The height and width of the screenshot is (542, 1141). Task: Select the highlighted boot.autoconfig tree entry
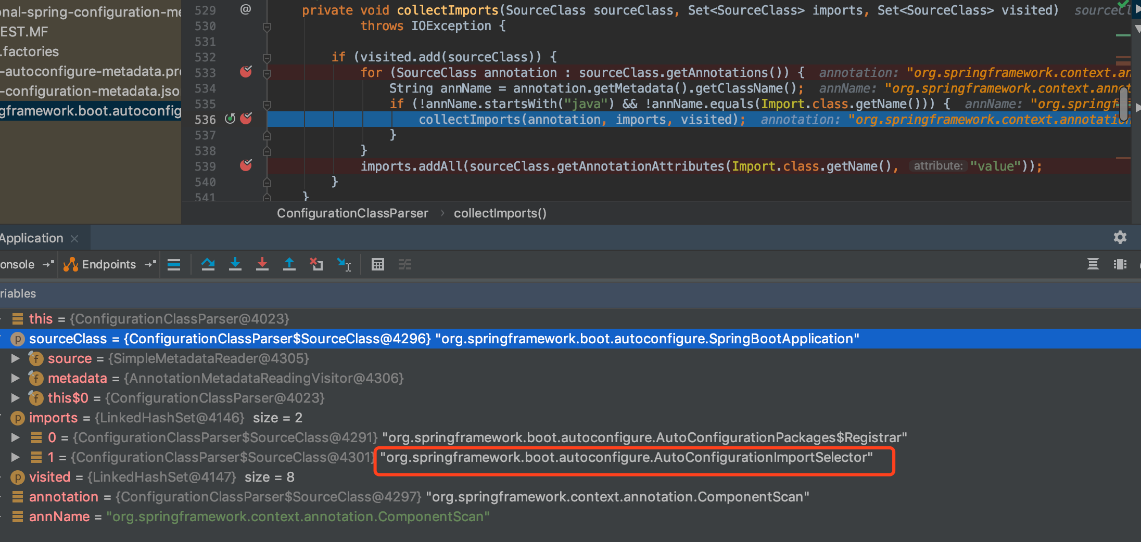tap(91, 111)
